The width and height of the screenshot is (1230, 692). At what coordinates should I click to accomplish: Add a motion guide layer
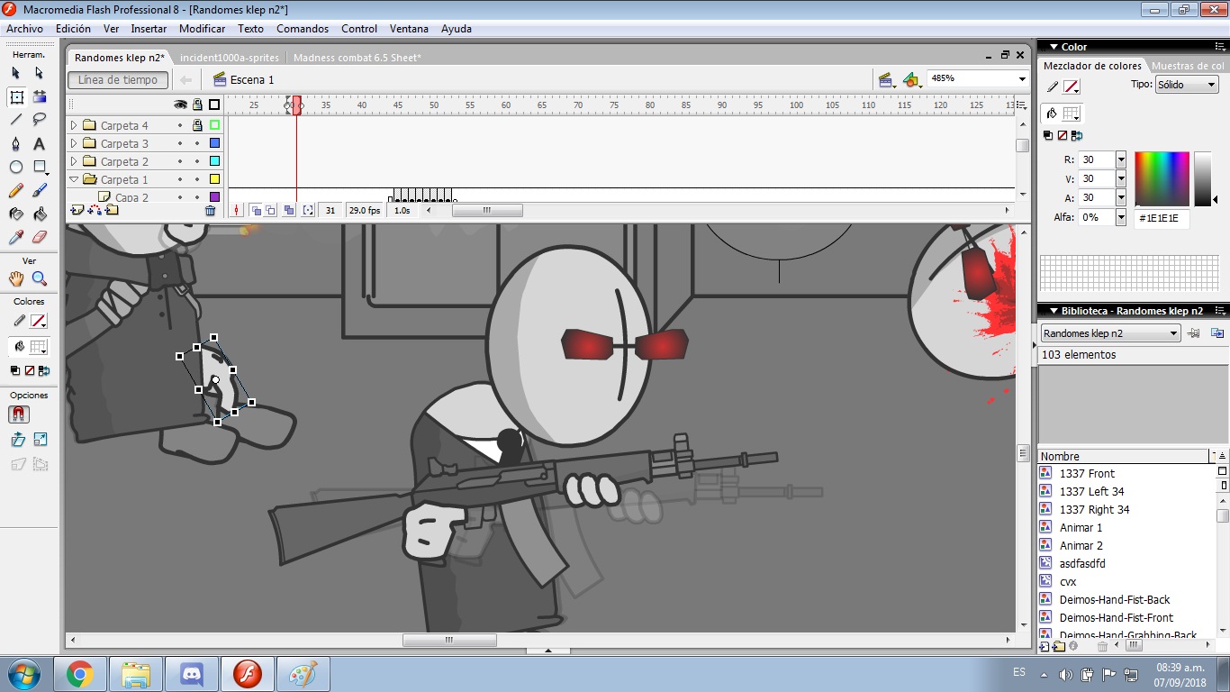[x=95, y=210]
